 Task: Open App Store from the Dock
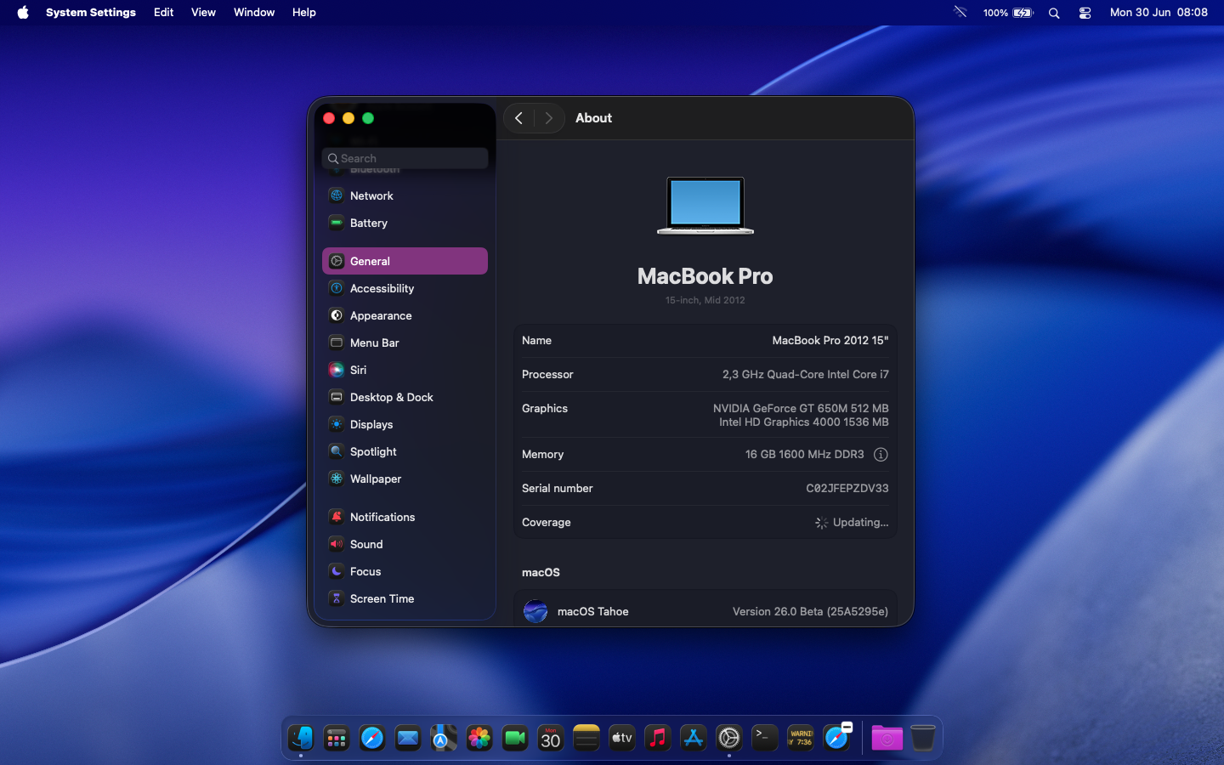coord(694,738)
